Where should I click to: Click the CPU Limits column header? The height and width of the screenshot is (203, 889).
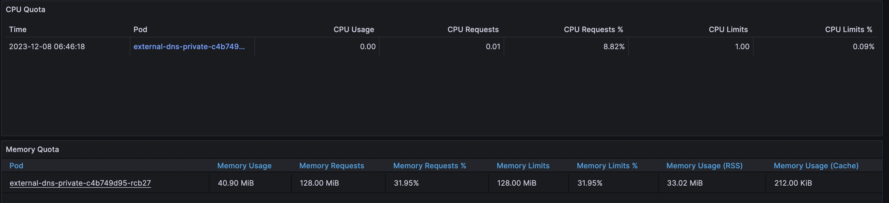pos(728,30)
